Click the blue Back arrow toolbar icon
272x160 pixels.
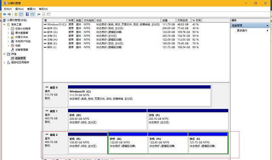pos(5,14)
